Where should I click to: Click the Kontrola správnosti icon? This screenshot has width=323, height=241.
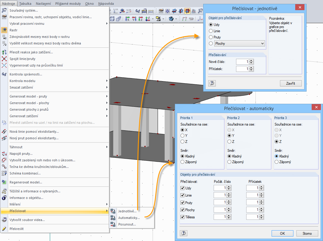pos(4,74)
